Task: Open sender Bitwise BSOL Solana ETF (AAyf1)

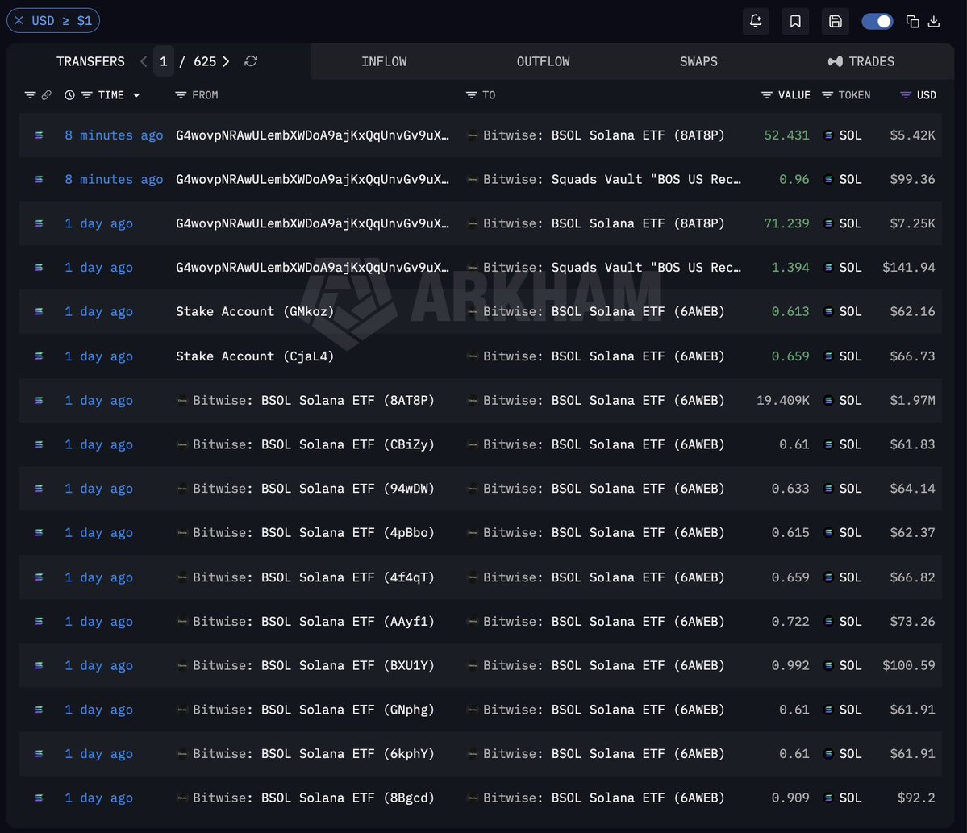Action: pyautogui.click(x=313, y=622)
